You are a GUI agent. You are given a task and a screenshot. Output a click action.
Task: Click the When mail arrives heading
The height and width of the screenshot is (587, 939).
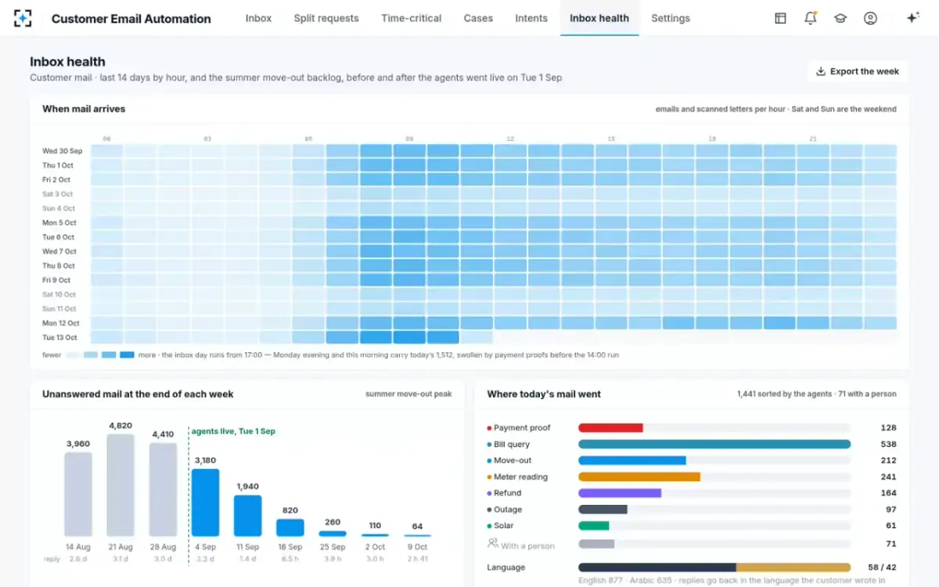tap(84, 109)
